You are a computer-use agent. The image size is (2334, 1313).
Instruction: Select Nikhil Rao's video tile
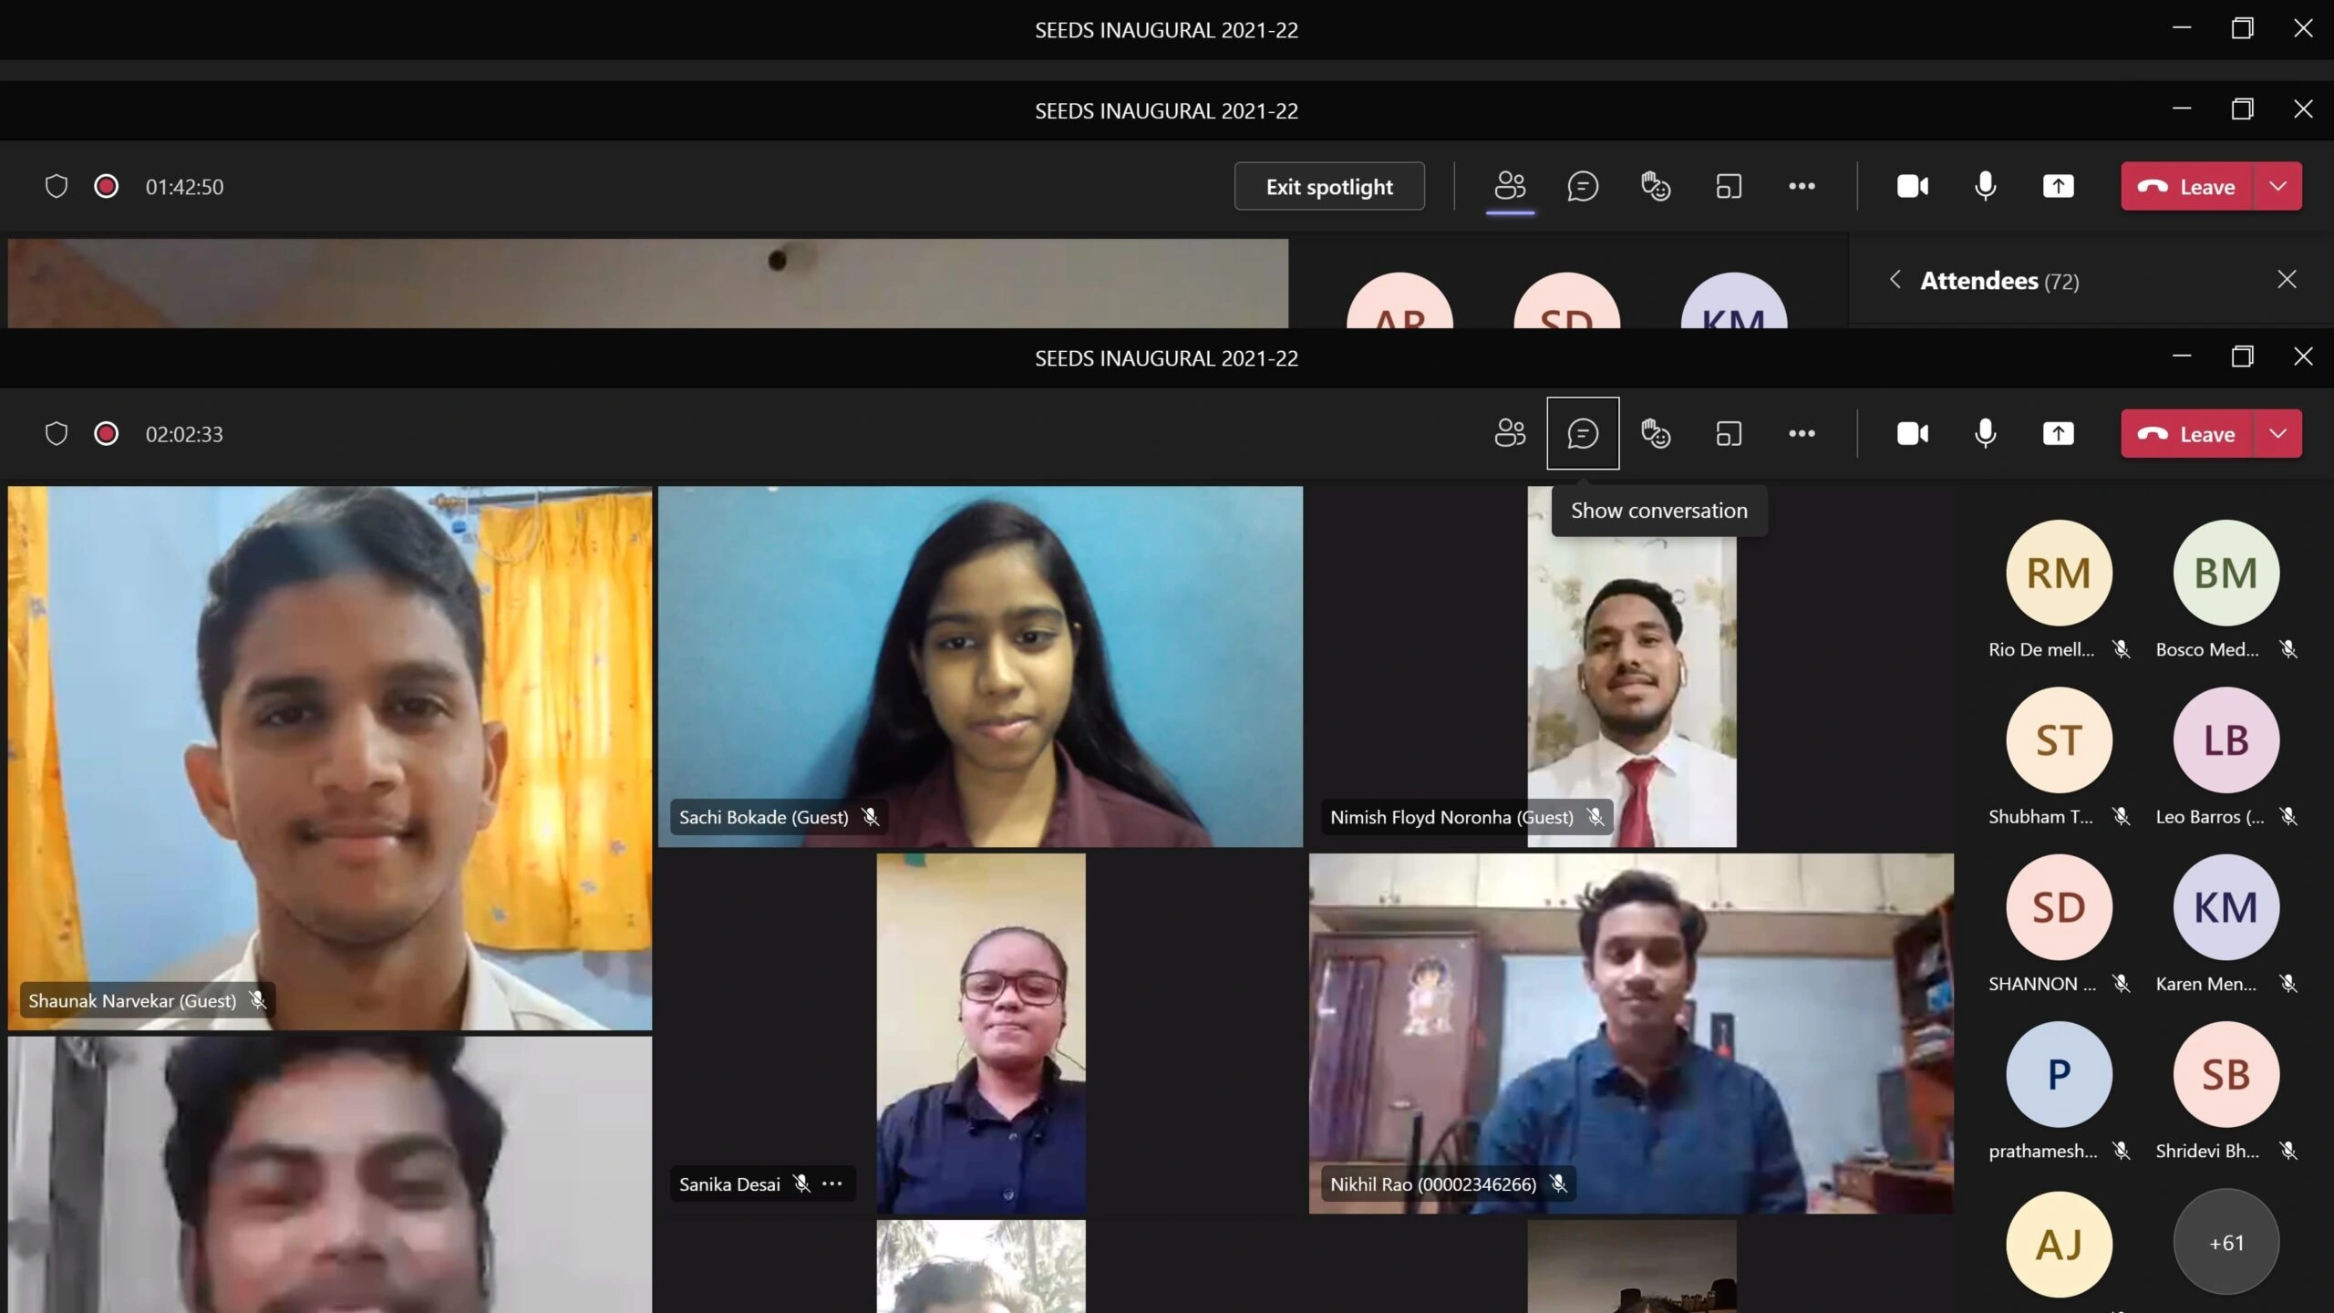tap(1631, 1033)
